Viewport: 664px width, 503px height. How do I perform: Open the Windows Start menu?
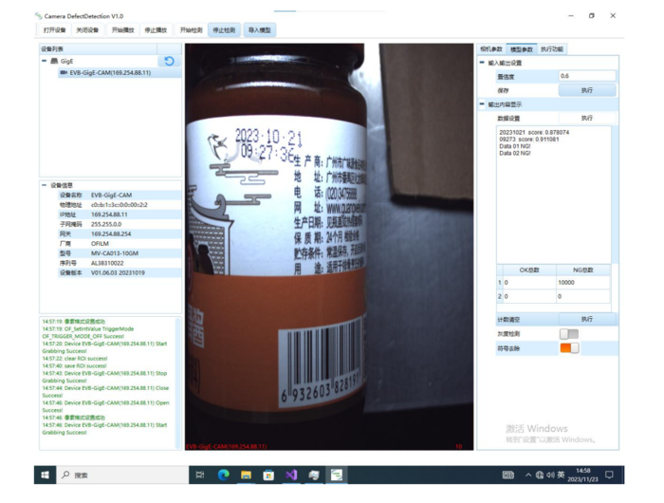(45, 475)
